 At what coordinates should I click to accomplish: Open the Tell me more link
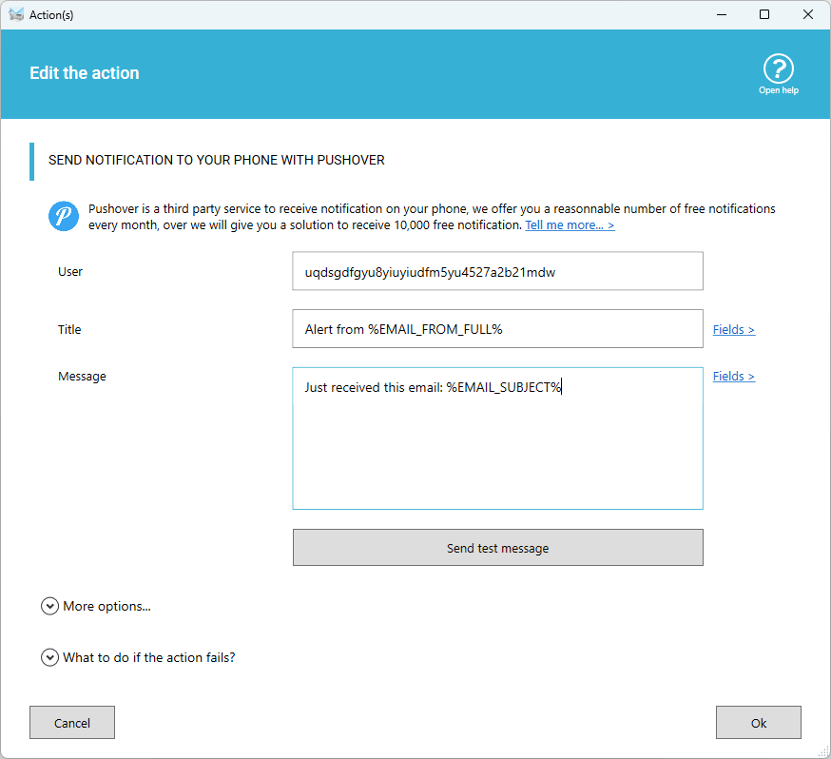click(x=570, y=225)
